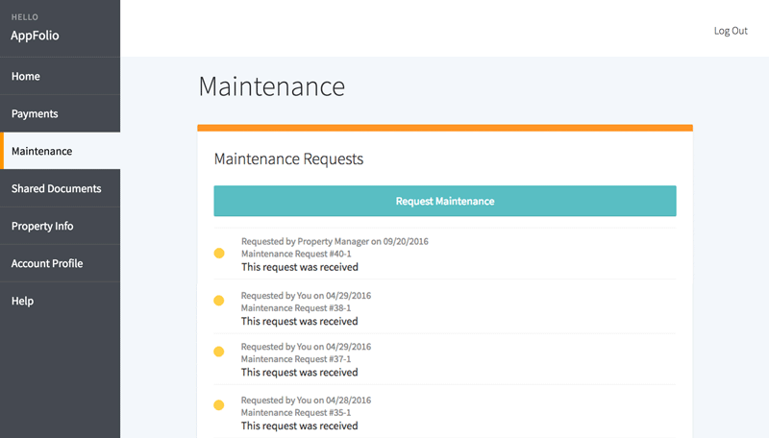Screen dimensions: 769x438
Task: Open Maintenance Request #40-1
Action: pos(296,254)
